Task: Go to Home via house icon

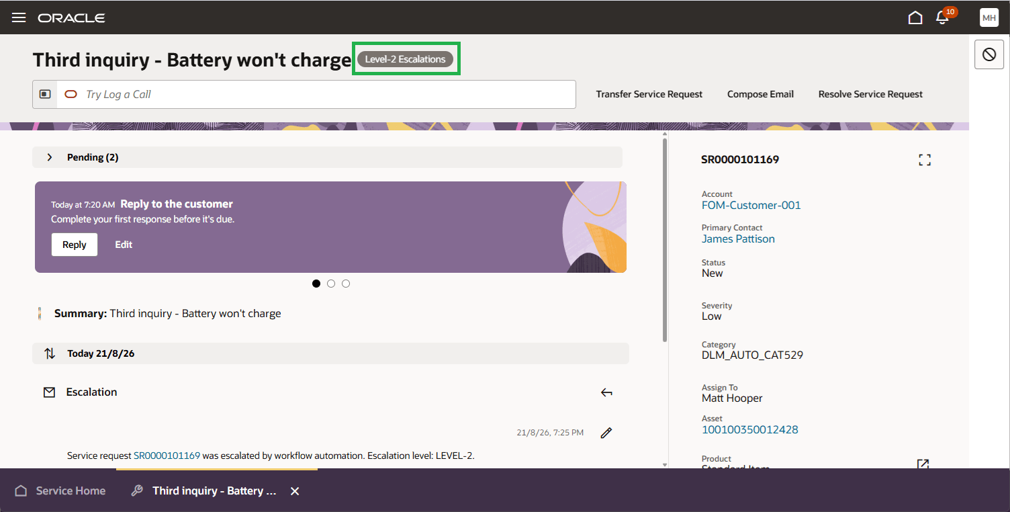Action: [915, 17]
